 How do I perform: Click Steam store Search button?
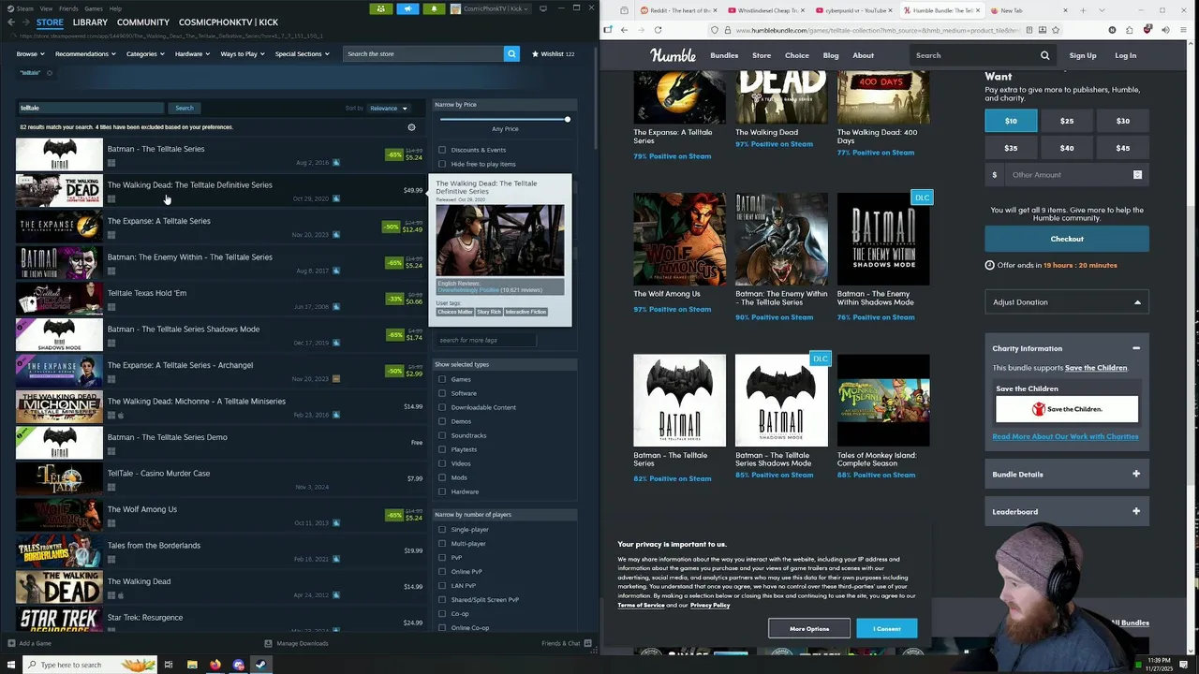click(x=185, y=109)
